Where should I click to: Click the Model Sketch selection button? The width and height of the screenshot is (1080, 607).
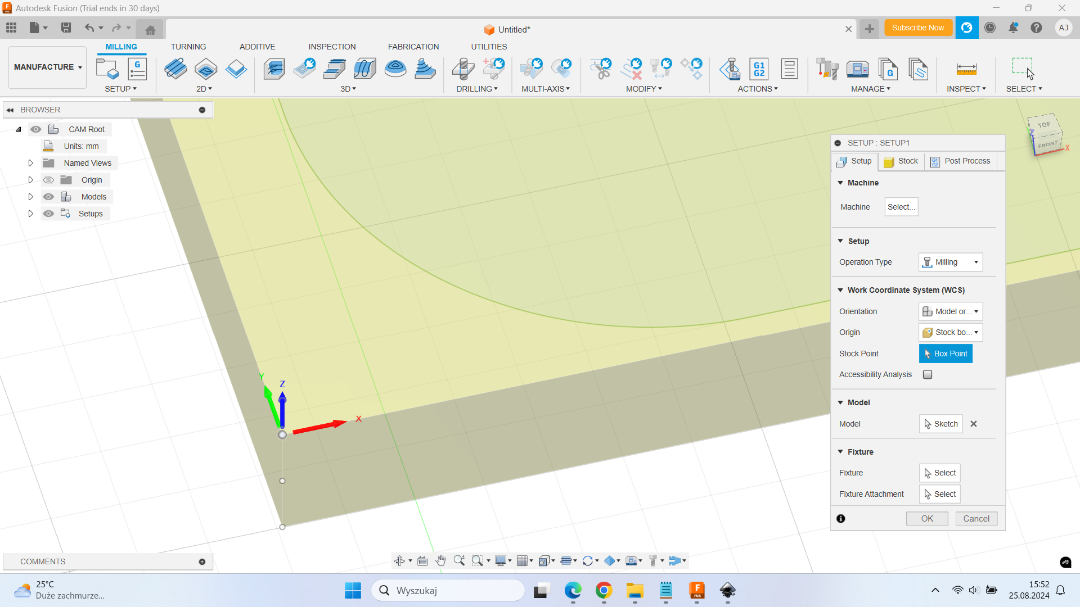tap(940, 424)
